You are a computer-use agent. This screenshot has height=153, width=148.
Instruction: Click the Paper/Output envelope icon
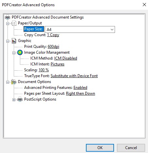pyautogui.click(x=14, y=23)
